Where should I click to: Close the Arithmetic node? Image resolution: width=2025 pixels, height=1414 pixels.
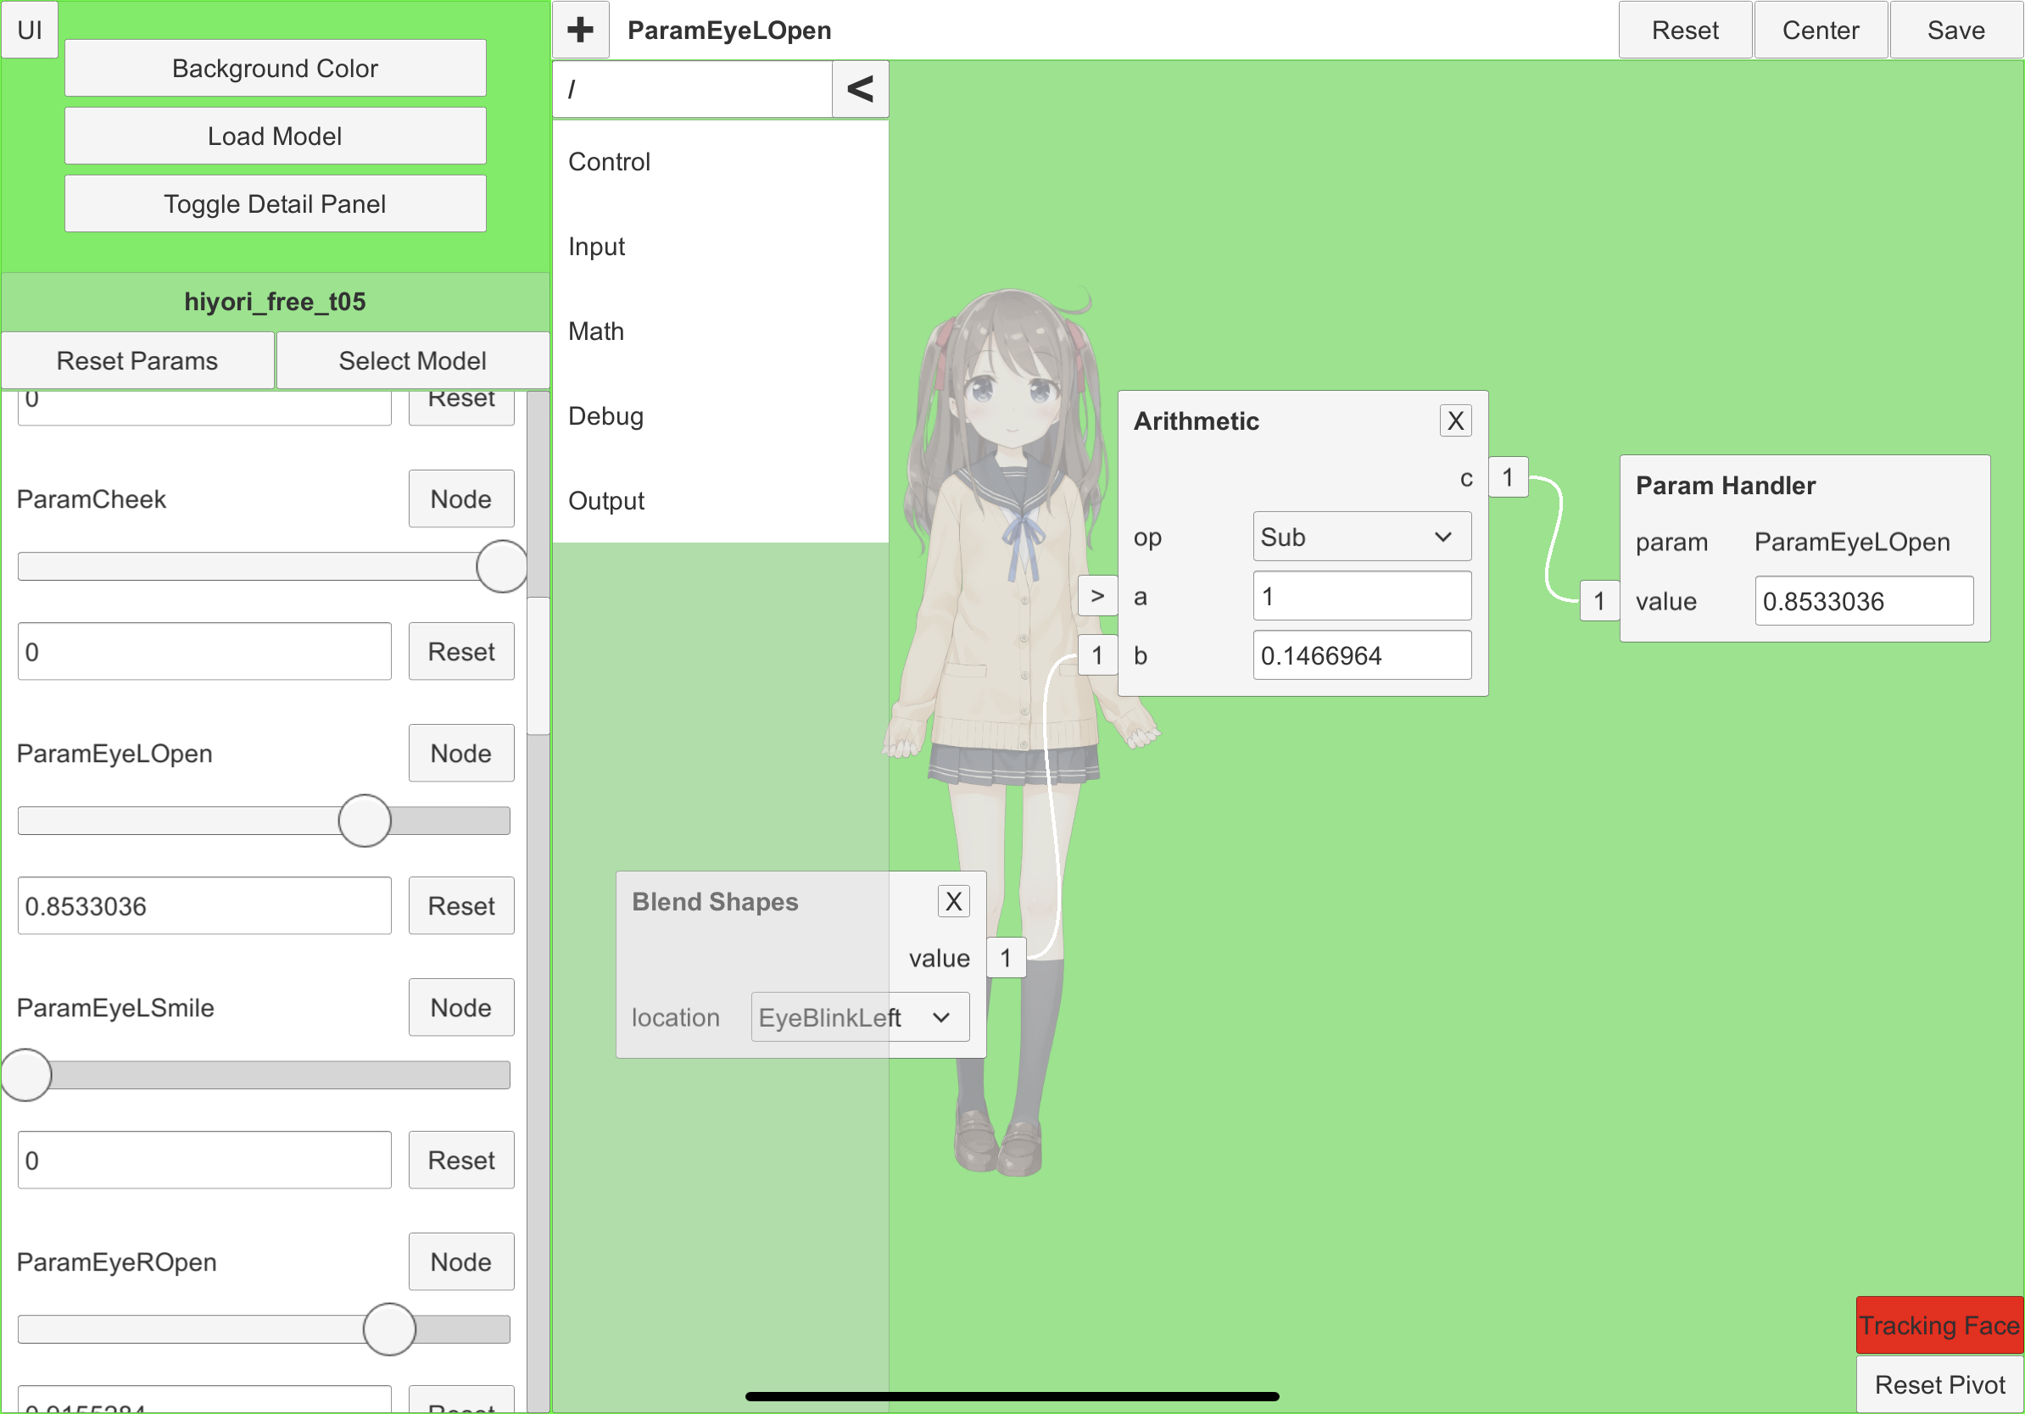(x=1455, y=421)
